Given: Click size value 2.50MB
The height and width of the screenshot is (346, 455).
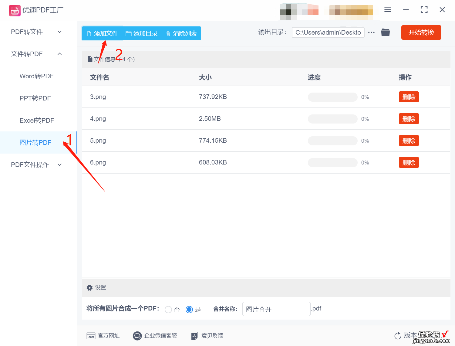Looking at the screenshot, I should coord(210,119).
